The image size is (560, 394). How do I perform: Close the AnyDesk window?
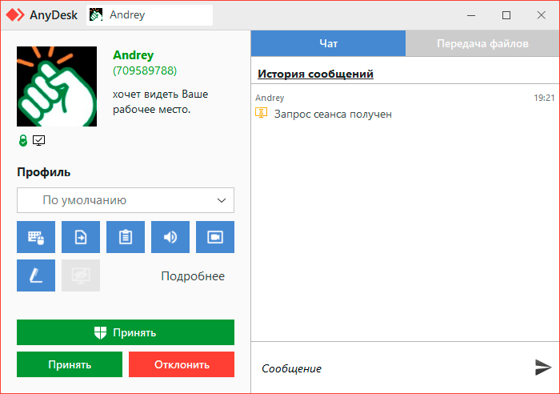pyautogui.click(x=541, y=15)
